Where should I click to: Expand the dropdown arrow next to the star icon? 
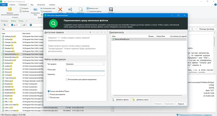click(x=195, y=29)
